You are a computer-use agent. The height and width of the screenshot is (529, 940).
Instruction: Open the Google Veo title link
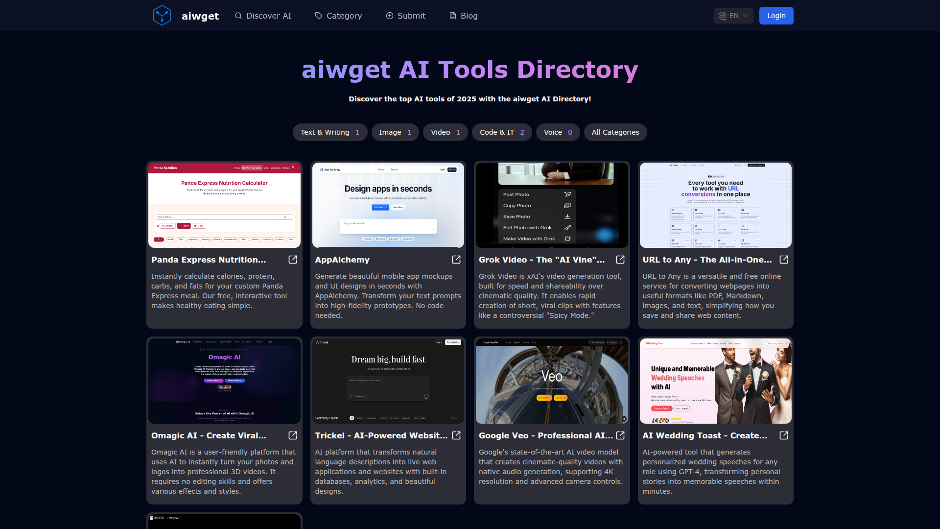pyautogui.click(x=546, y=435)
